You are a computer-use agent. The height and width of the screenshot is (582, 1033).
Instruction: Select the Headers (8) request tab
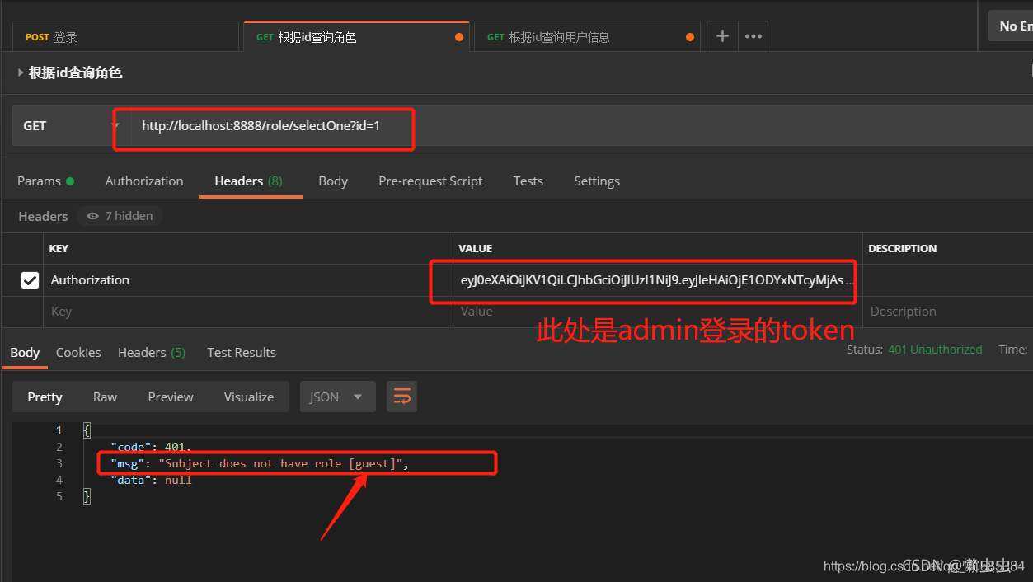click(x=249, y=181)
